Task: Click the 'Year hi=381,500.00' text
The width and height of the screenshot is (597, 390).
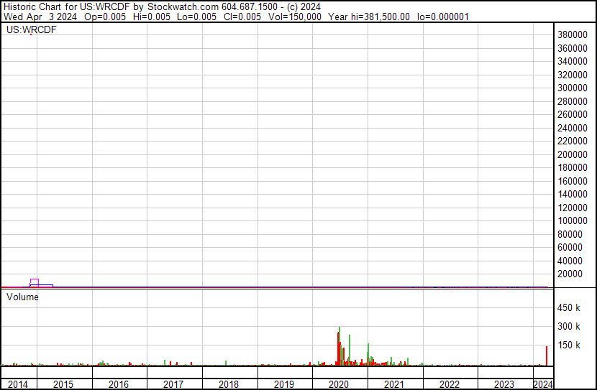Action: pyautogui.click(x=369, y=17)
